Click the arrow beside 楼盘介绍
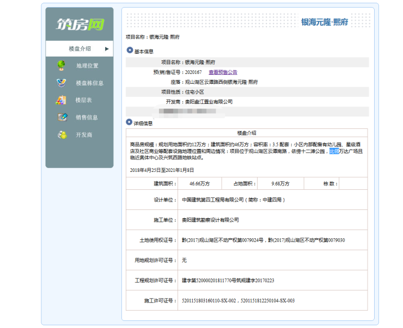The width and height of the screenshot is (403, 328). coord(107,49)
